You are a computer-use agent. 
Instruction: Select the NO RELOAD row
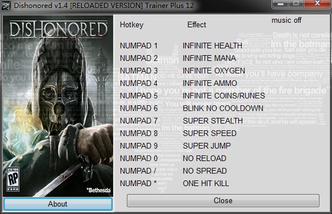click(x=205, y=158)
